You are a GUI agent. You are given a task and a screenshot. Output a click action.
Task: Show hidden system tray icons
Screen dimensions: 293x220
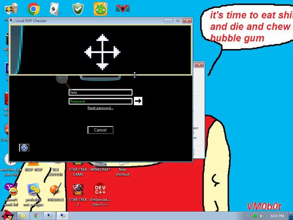(248, 216)
